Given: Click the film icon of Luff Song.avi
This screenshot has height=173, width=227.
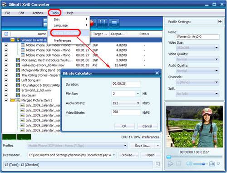Looking at the screenshot, I should pyautogui.click(x=18, y=80).
